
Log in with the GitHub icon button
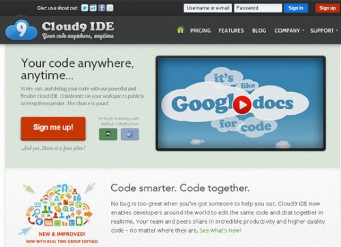pos(108,134)
